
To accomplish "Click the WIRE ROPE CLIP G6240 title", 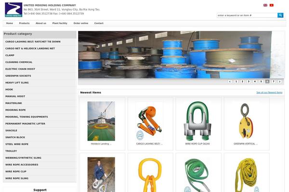I will [x=197, y=144].
